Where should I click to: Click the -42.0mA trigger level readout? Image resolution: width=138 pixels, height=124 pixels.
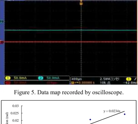coord(130,83)
